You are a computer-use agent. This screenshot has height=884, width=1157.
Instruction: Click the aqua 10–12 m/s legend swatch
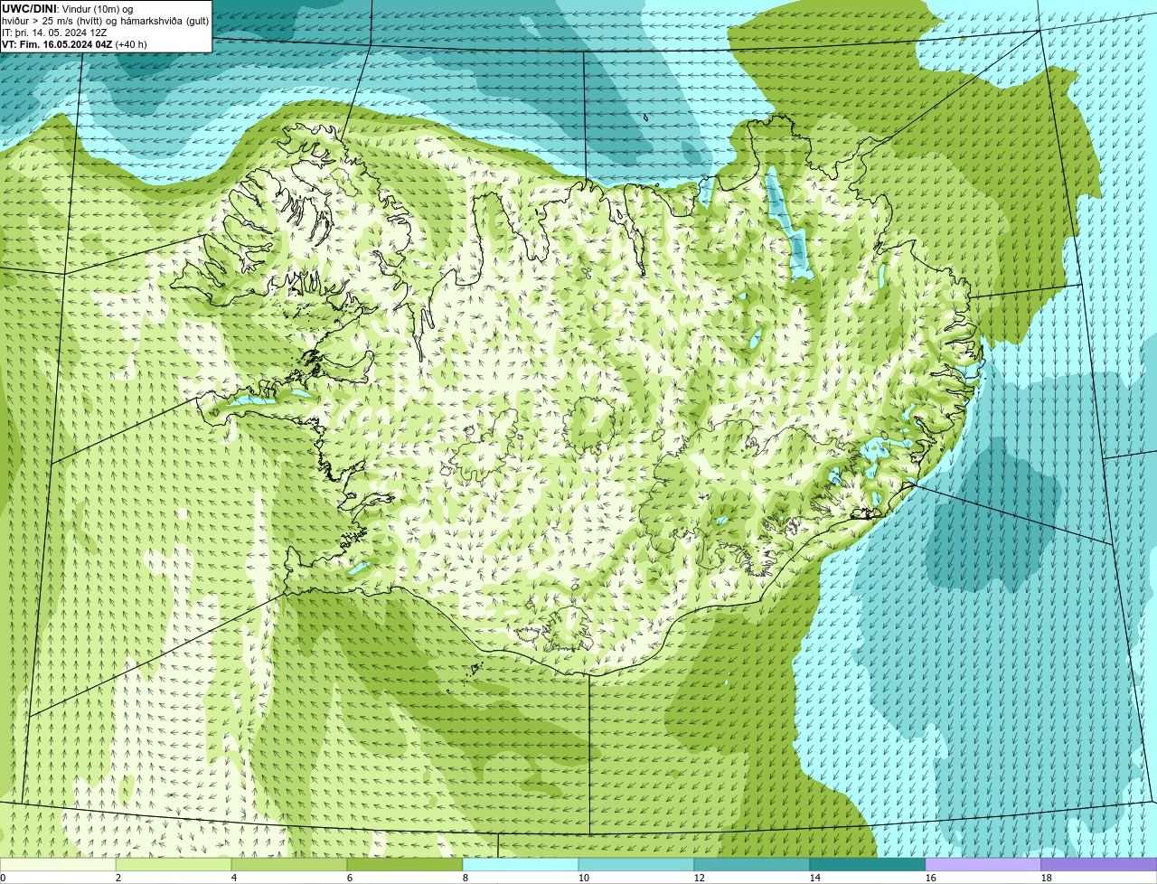[636, 864]
